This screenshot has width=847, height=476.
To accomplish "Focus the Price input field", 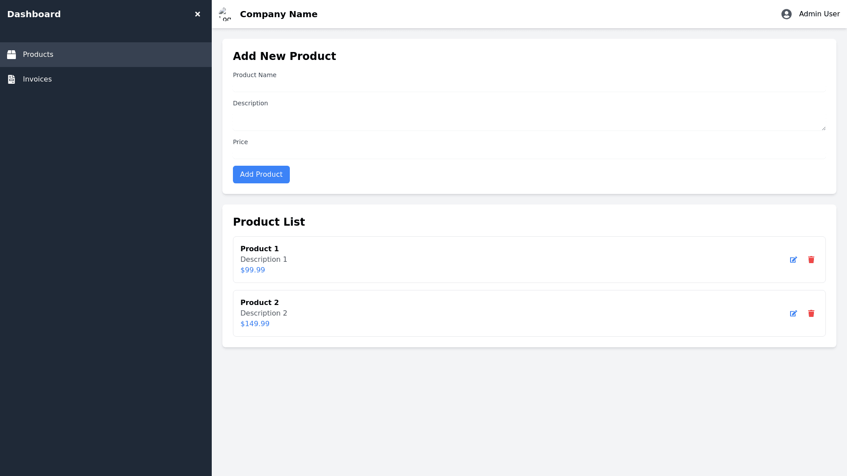I will [x=529, y=153].
